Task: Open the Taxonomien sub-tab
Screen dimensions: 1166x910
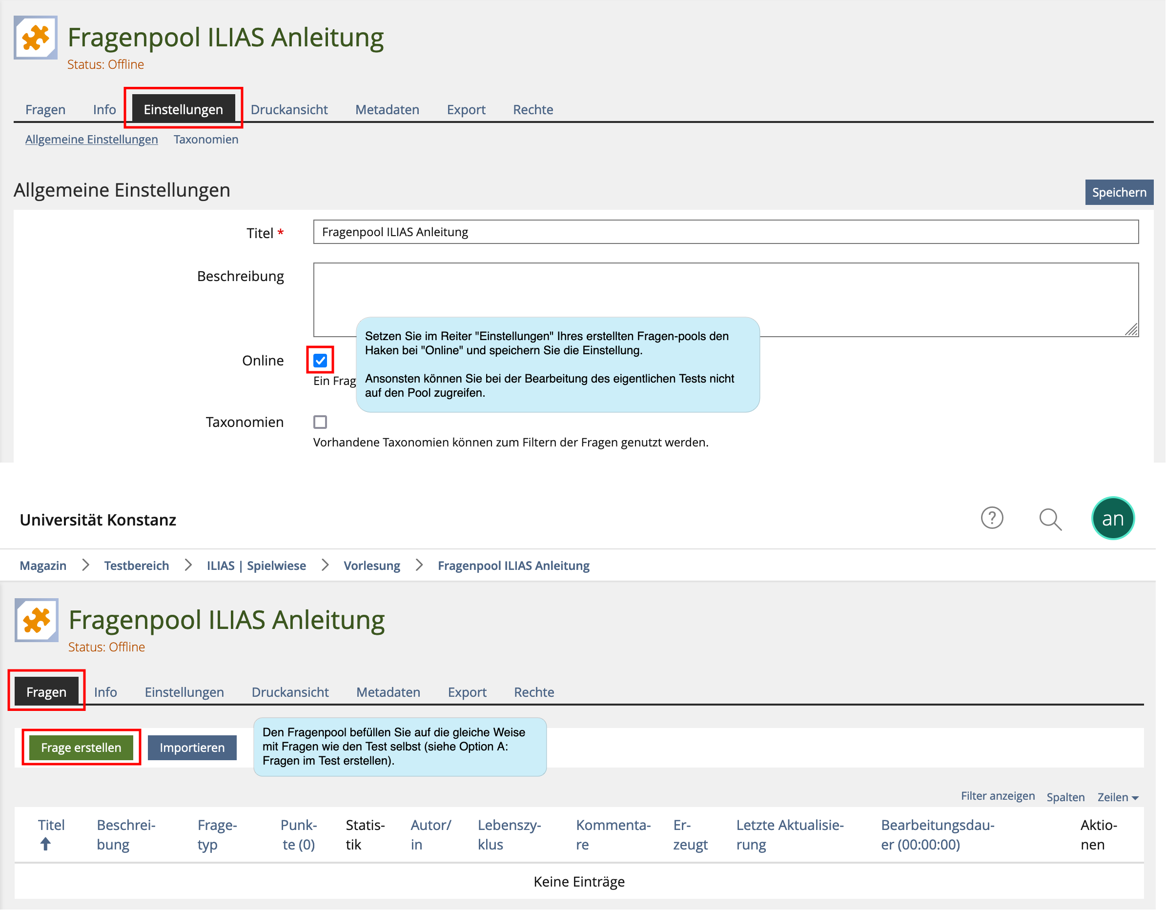Action: click(x=206, y=139)
